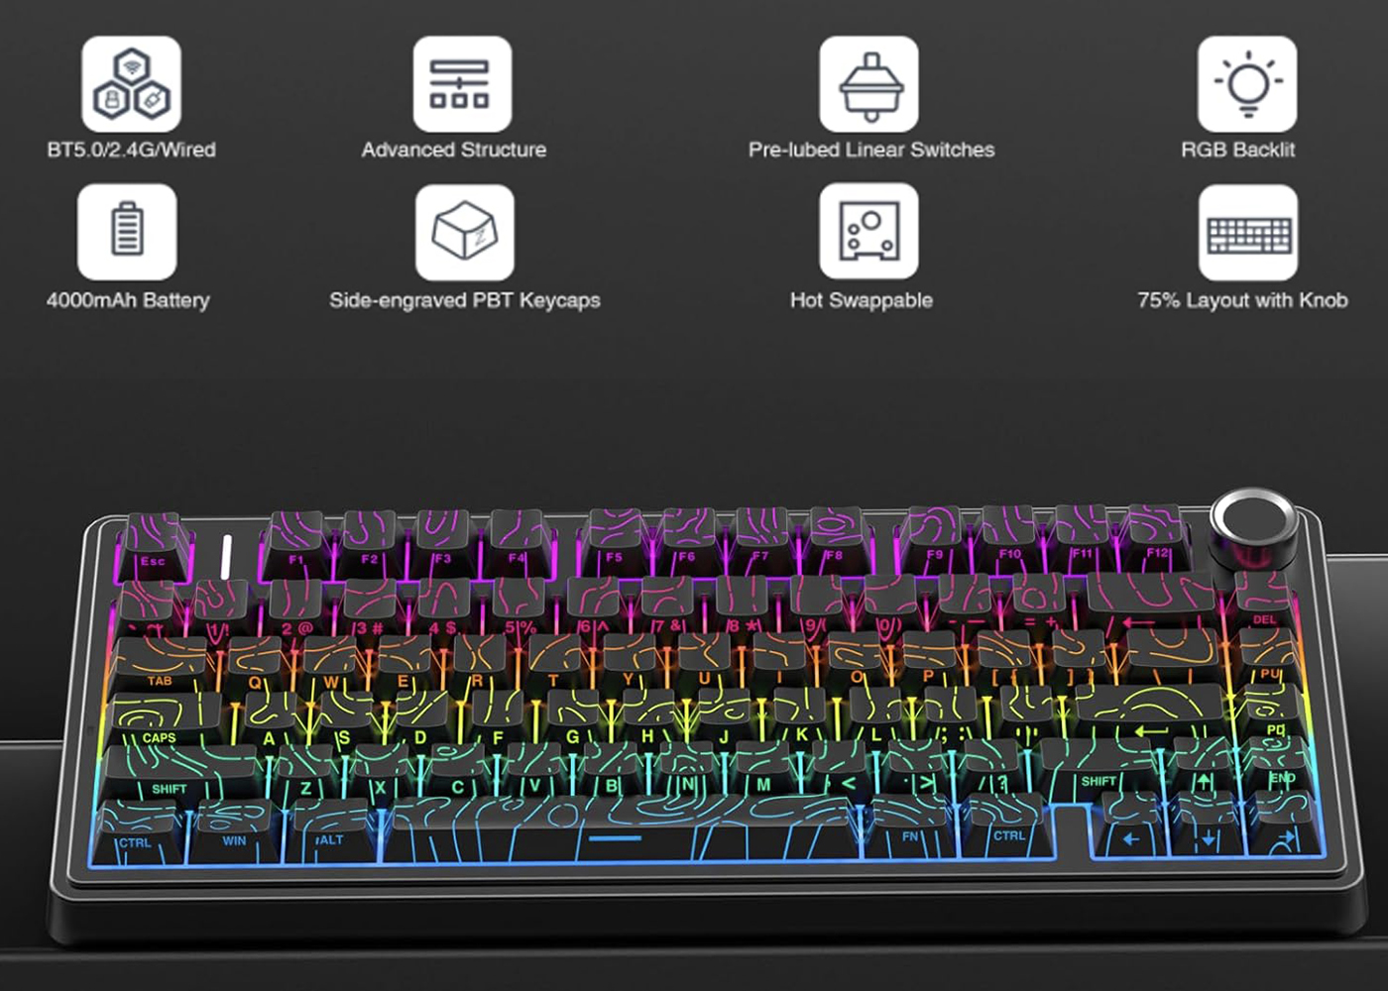The image size is (1388, 991).
Task: Click the Hot Swappable icon
Action: click(868, 231)
